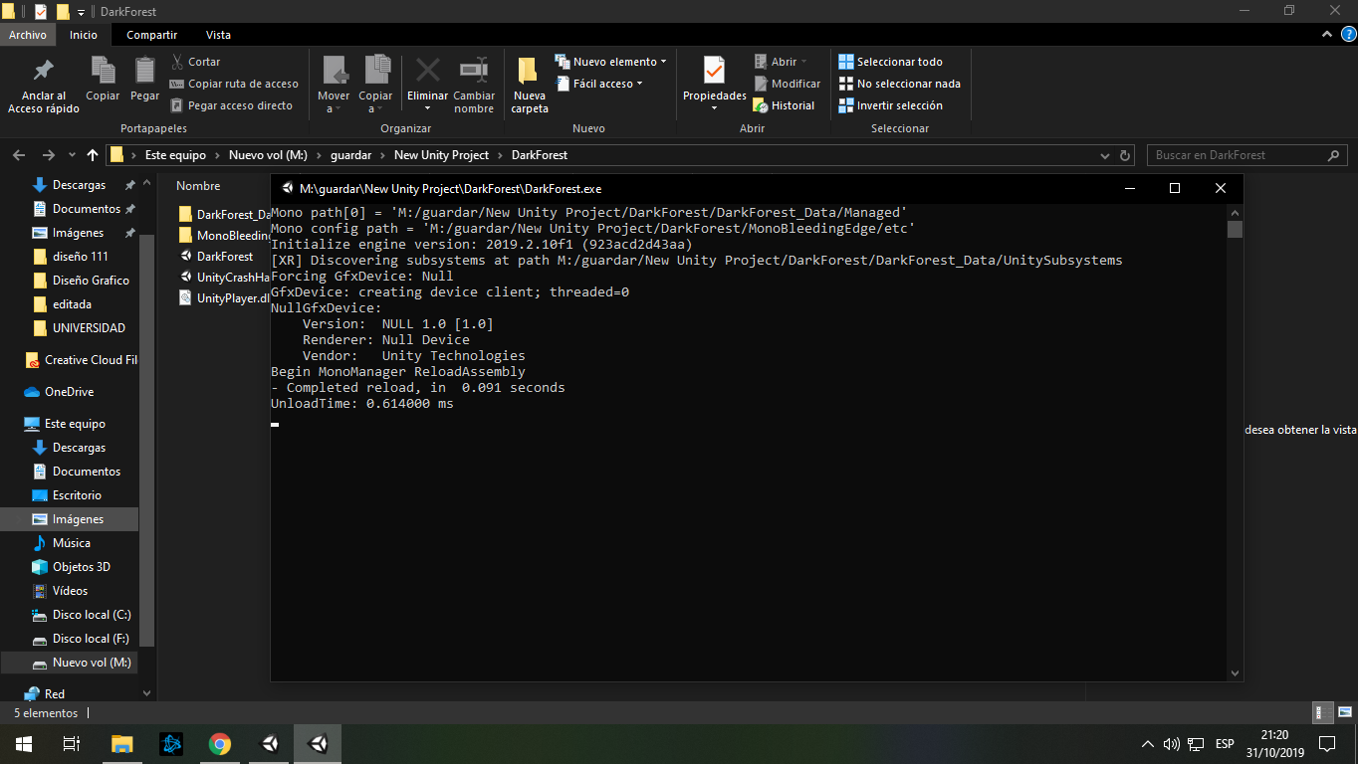Switch to details view icon in status bar

pyautogui.click(x=1320, y=713)
